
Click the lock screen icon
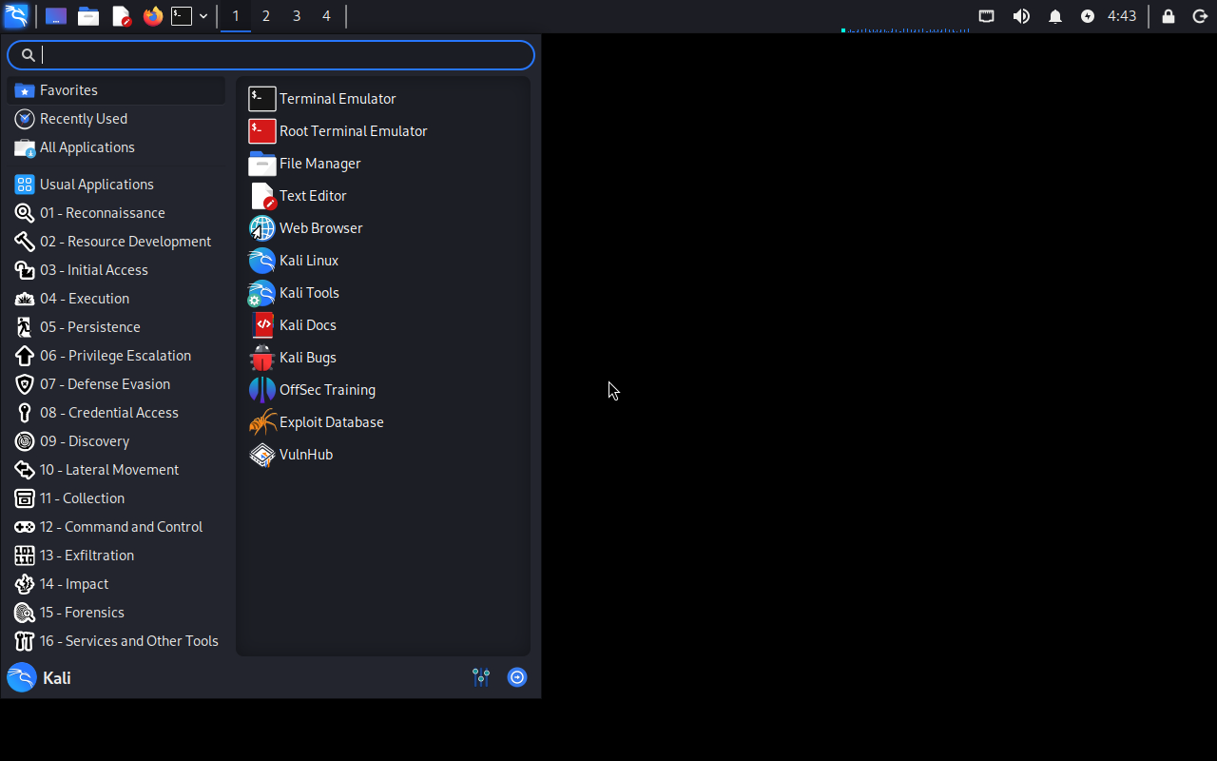coord(1169,16)
